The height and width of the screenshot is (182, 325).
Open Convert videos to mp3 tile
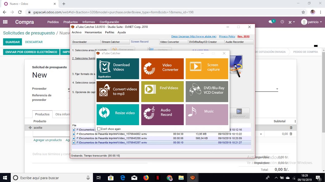[118, 92]
